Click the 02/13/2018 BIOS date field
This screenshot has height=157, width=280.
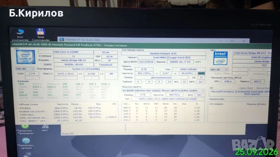[x=147, y=62]
